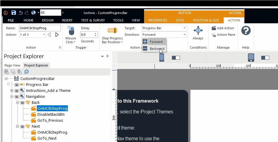Image resolution: width=278 pixels, height=142 pixels.
Task: Click the Save icon in quick access toolbar
Action: [x=14, y=13]
